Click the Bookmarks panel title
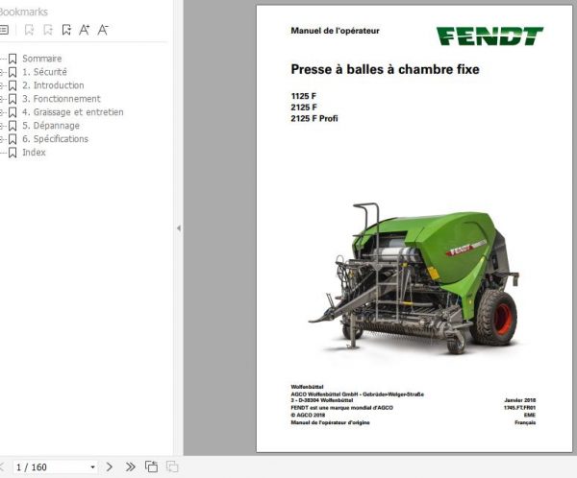This screenshot has width=577, height=478. tap(23, 12)
